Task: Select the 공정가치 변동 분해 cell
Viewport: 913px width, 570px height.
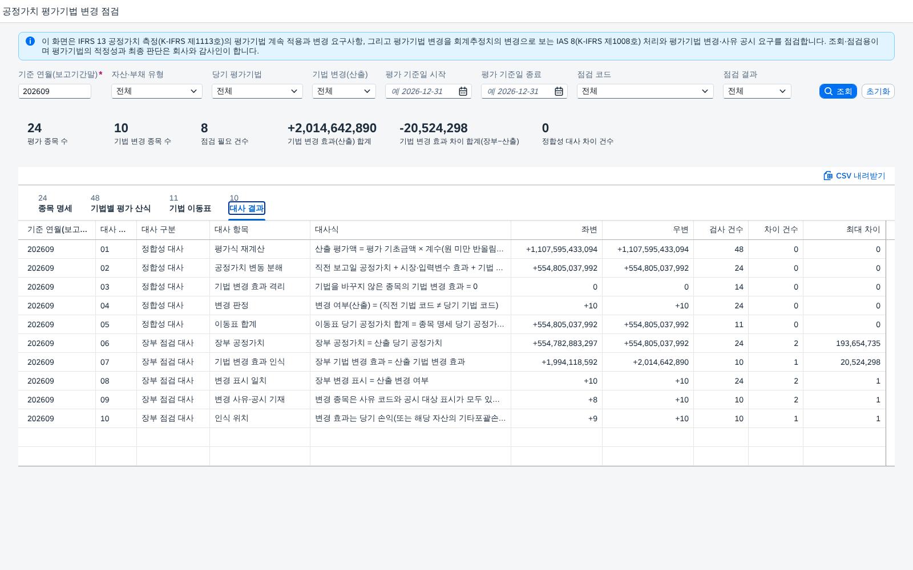Action: point(260,268)
